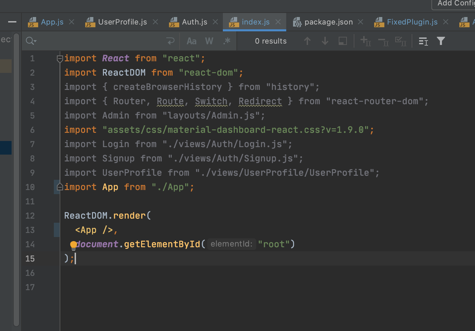Go to previous occurrence arrow
The height and width of the screenshot is (331, 475).
(x=307, y=41)
